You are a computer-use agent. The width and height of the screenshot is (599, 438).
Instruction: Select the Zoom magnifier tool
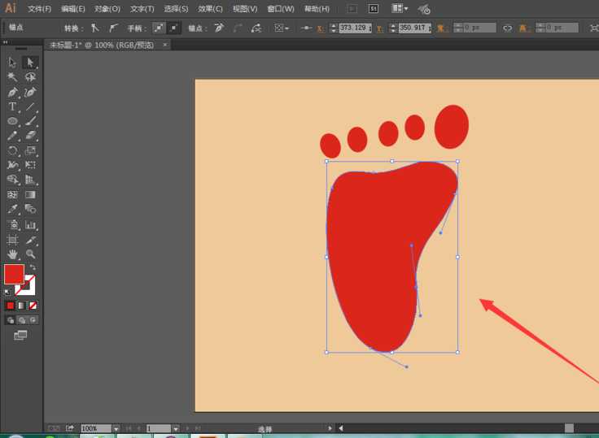pyautogui.click(x=30, y=254)
